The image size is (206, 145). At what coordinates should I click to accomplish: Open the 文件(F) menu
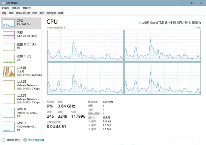click(x=5, y=8)
